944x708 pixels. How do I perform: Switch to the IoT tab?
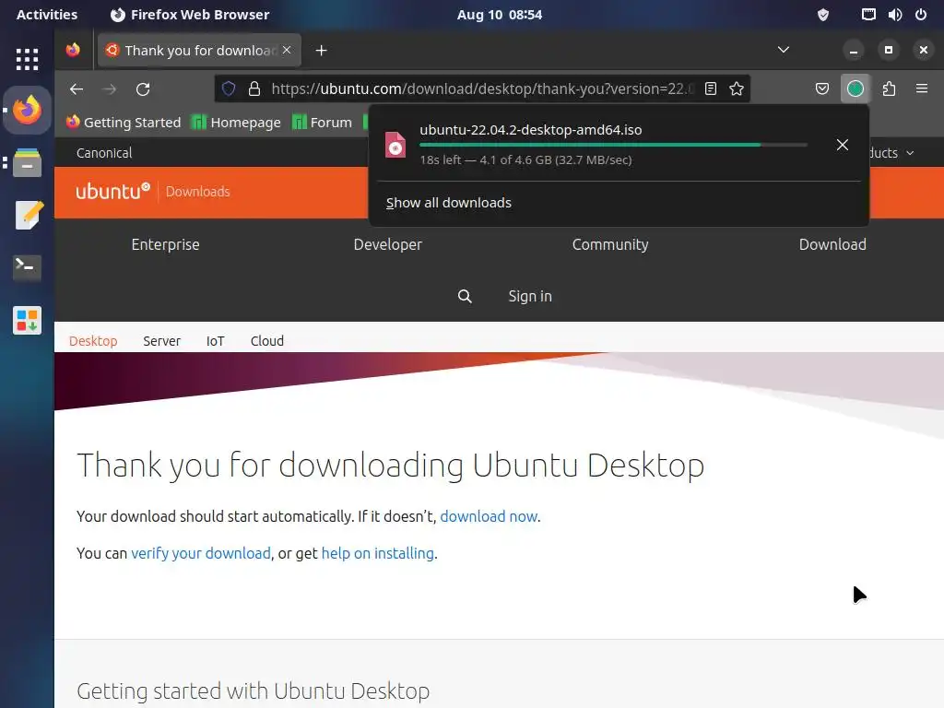tap(215, 341)
